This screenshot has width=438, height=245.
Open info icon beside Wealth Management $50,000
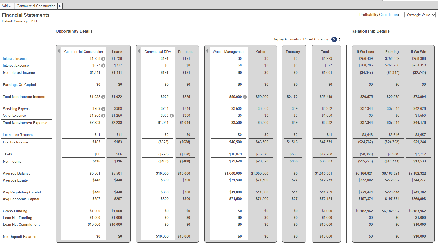[x=245, y=97]
